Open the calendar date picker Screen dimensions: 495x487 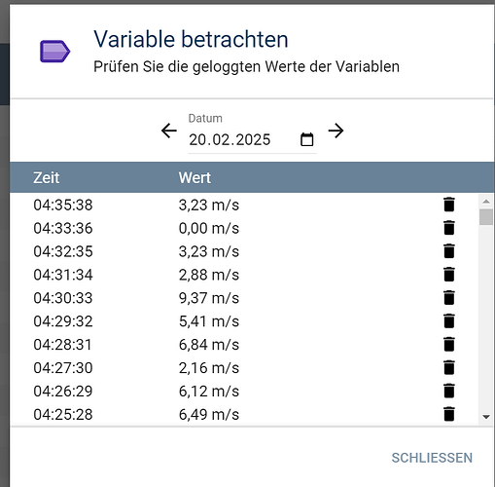click(307, 139)
